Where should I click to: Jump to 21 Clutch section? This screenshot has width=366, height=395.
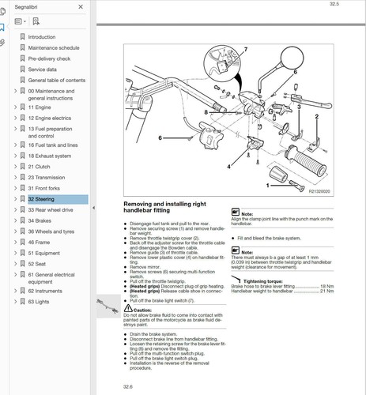click(39, 167)
